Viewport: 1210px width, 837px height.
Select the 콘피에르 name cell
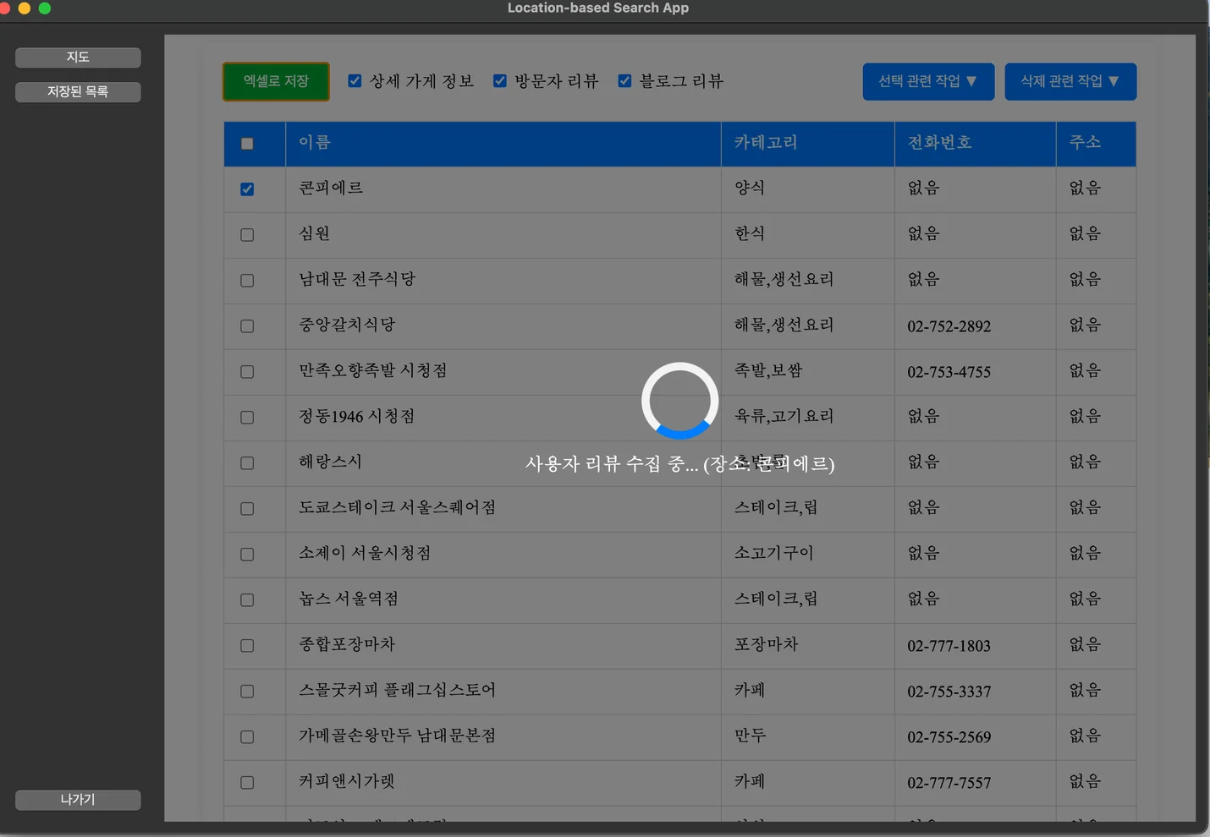[x=503, y=189]
